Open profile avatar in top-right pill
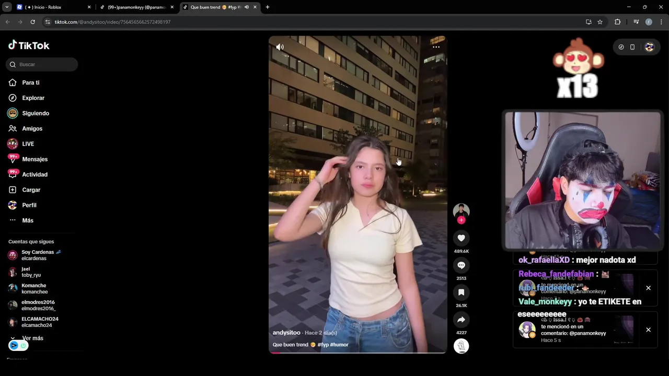Viewport: 669px width, 376px height. coord(649,47)
